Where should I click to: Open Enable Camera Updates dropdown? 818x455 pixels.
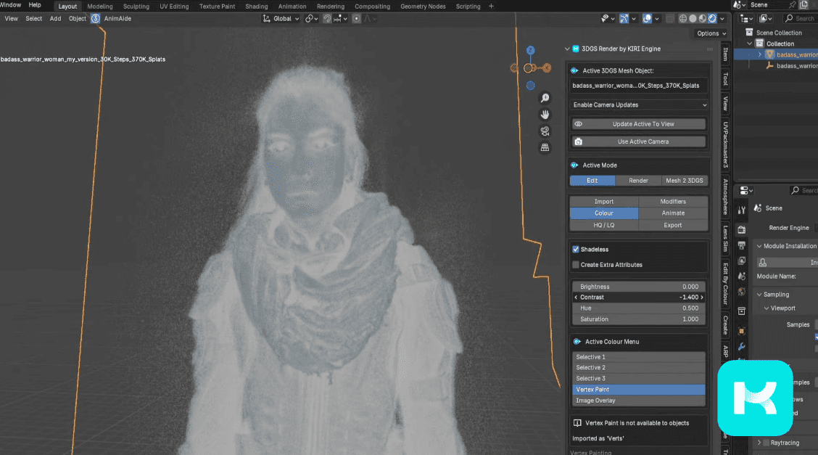(638, 105)
